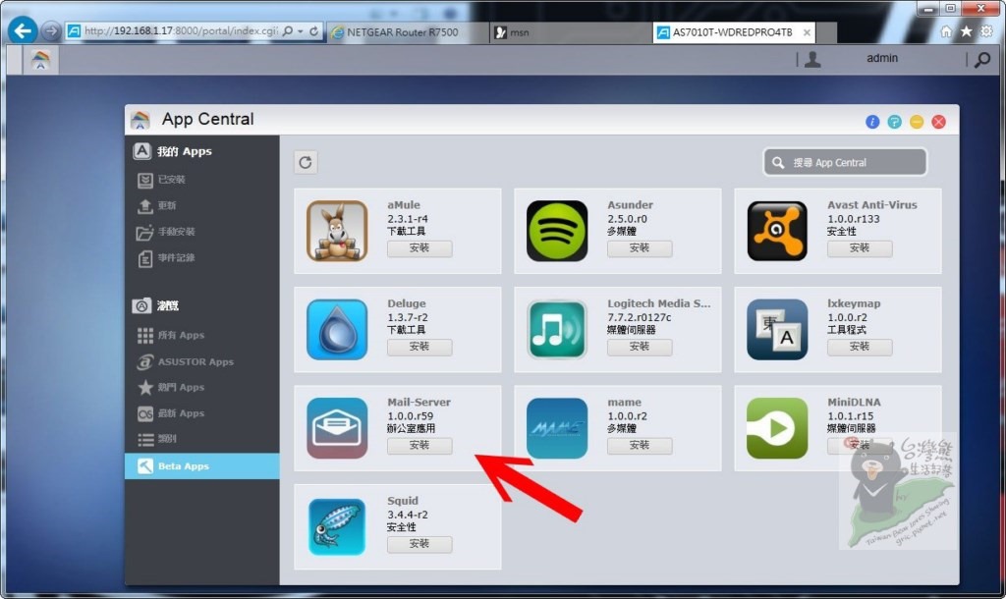Install the aMule app
The image size is (1006, 599).
tap(419, 248)
